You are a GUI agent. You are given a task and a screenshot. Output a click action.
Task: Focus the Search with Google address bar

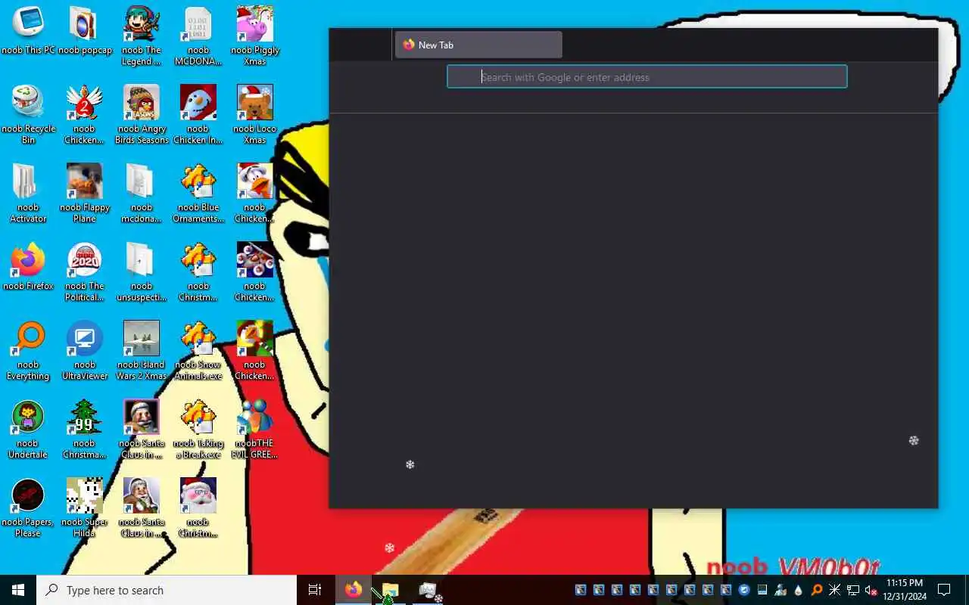tap(647, 76)
